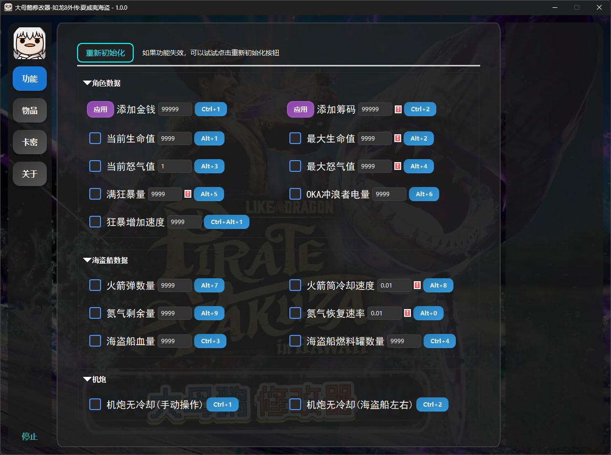611x455 pixels.
Task: Focus the 当前怒气值 value field
Action: tap(175, 166)
